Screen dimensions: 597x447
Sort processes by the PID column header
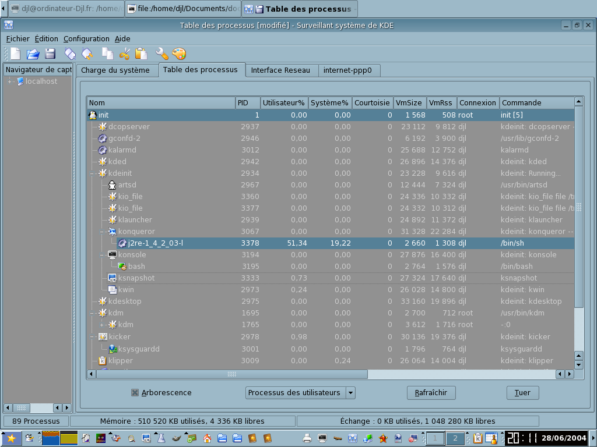pos(247,103)
